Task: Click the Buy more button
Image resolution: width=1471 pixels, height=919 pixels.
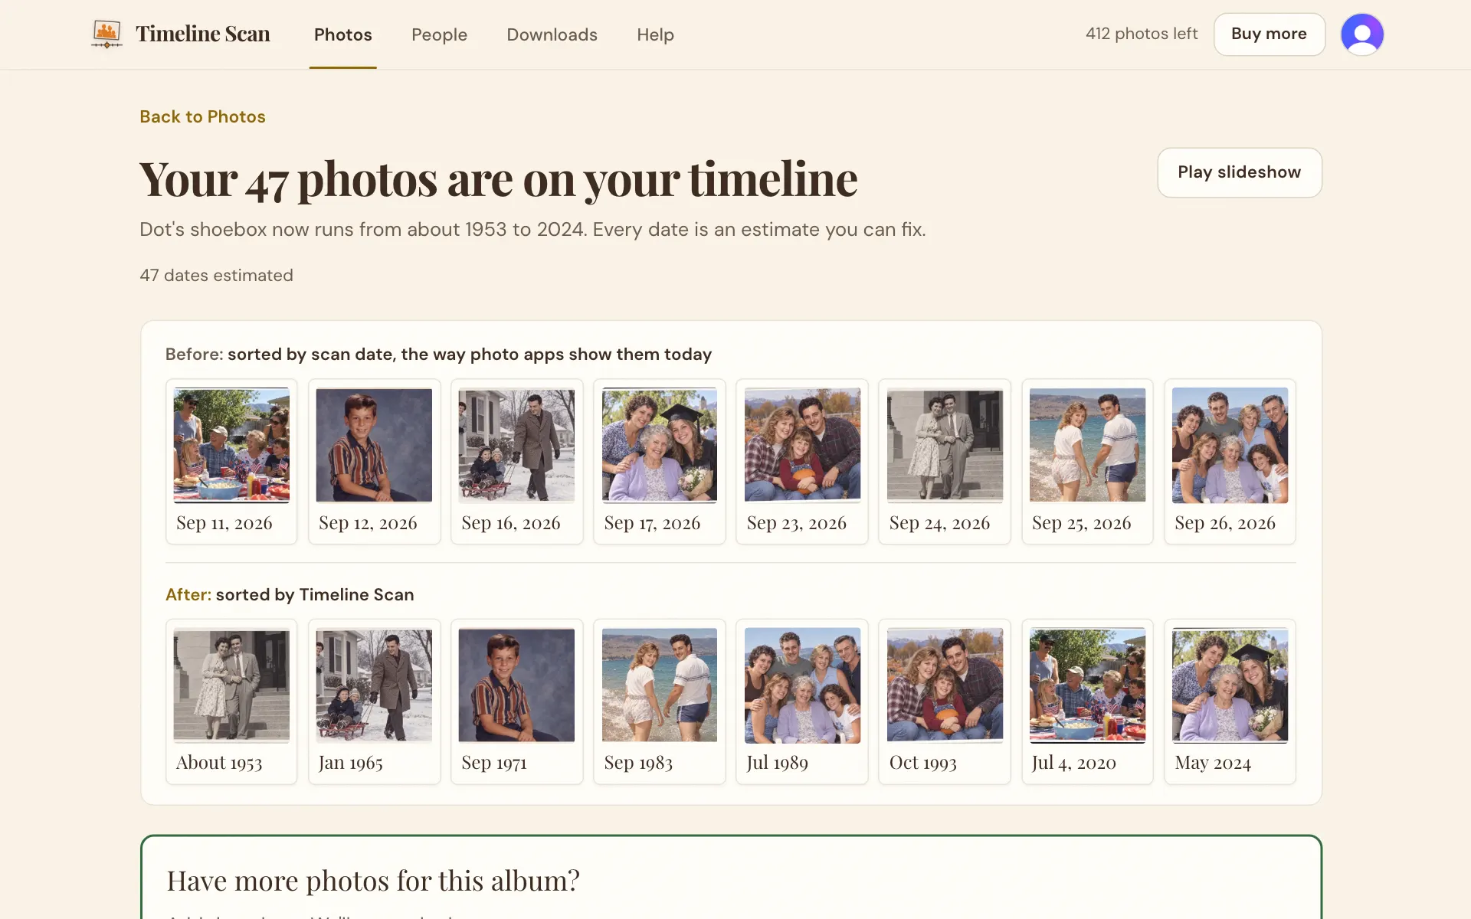Action: click(x=1269, y=34)
